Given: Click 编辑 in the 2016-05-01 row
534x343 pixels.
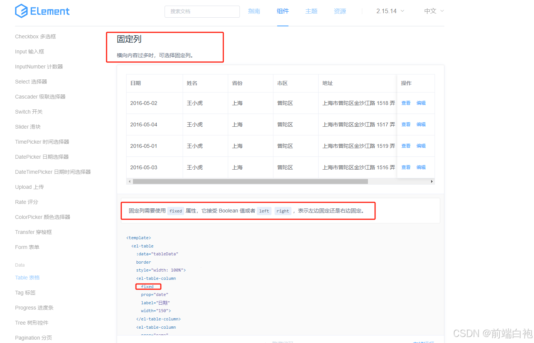Looking at the screenshot, I should [x=421, y=146].
